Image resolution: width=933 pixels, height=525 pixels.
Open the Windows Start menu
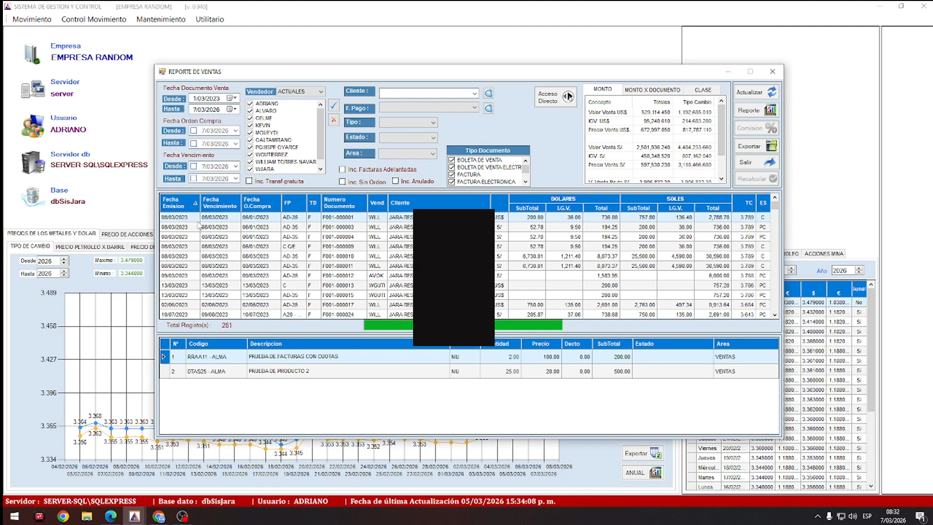tap(15, 516)
